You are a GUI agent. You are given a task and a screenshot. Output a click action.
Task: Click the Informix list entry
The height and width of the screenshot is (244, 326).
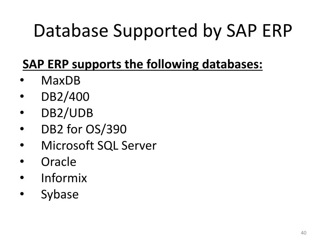click(x=64, y=178)
